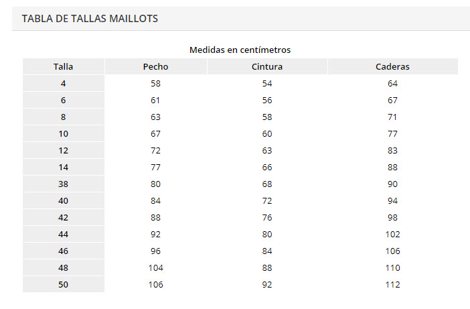Click Caderas value 112 for size 50
This screenshot has height=309, width=470.
(392, 284)
